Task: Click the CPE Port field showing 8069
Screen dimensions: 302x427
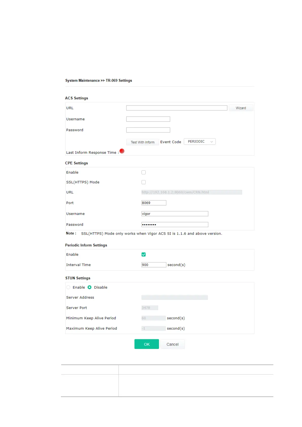Action: (x=154, y=203)
